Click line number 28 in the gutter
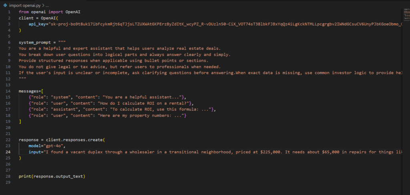This screenshot has height=195, width=410. tap(9, 177)
